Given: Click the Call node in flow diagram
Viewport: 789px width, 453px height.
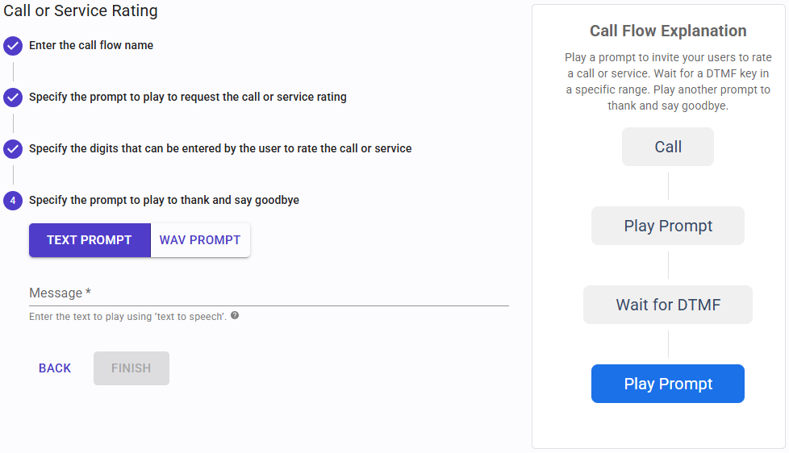Looking at the screenshot, I should 668,147.
